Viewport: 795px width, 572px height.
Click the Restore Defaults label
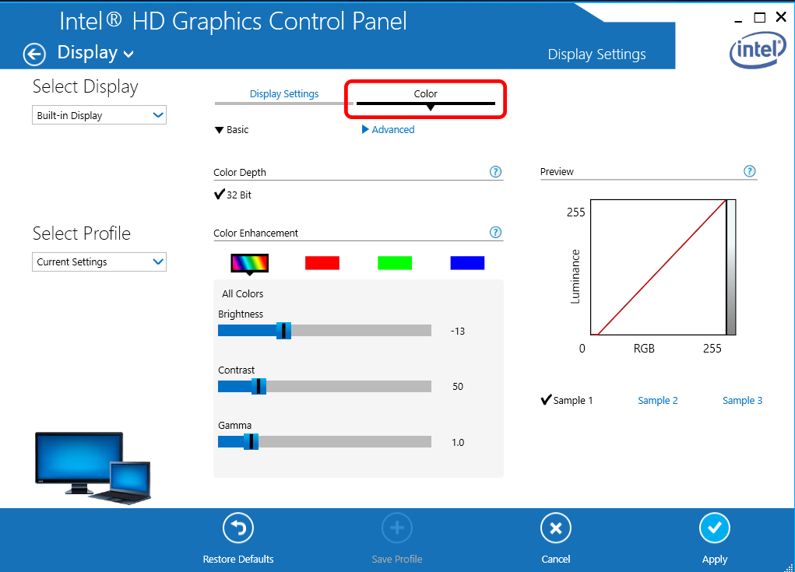click(x=238, y=559)
